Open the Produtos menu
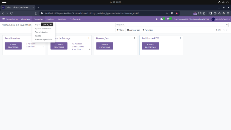This screenshot has height=130, width=231. pos(50,19)
